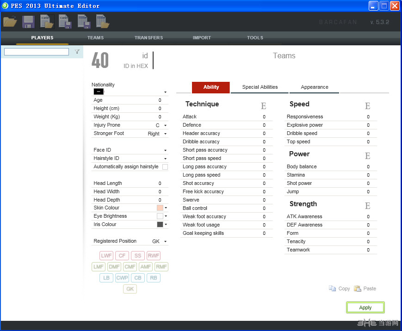Minimize the PES 2013 Ultimate Editor window
The width and height of the screenshot is (402, 331).
[x=373, y=6]
